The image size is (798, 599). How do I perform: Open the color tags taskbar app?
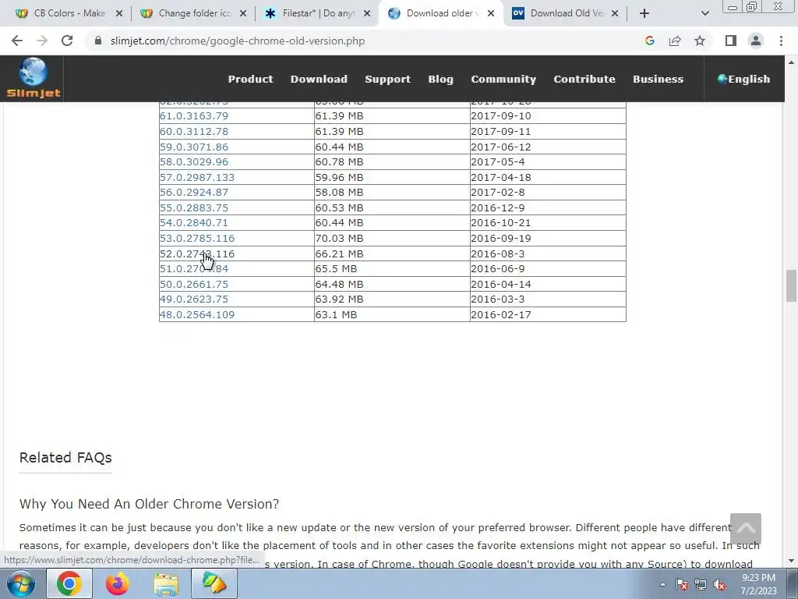coord(214,583)
